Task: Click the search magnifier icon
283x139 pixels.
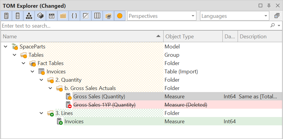Action: tap(273, 26)
